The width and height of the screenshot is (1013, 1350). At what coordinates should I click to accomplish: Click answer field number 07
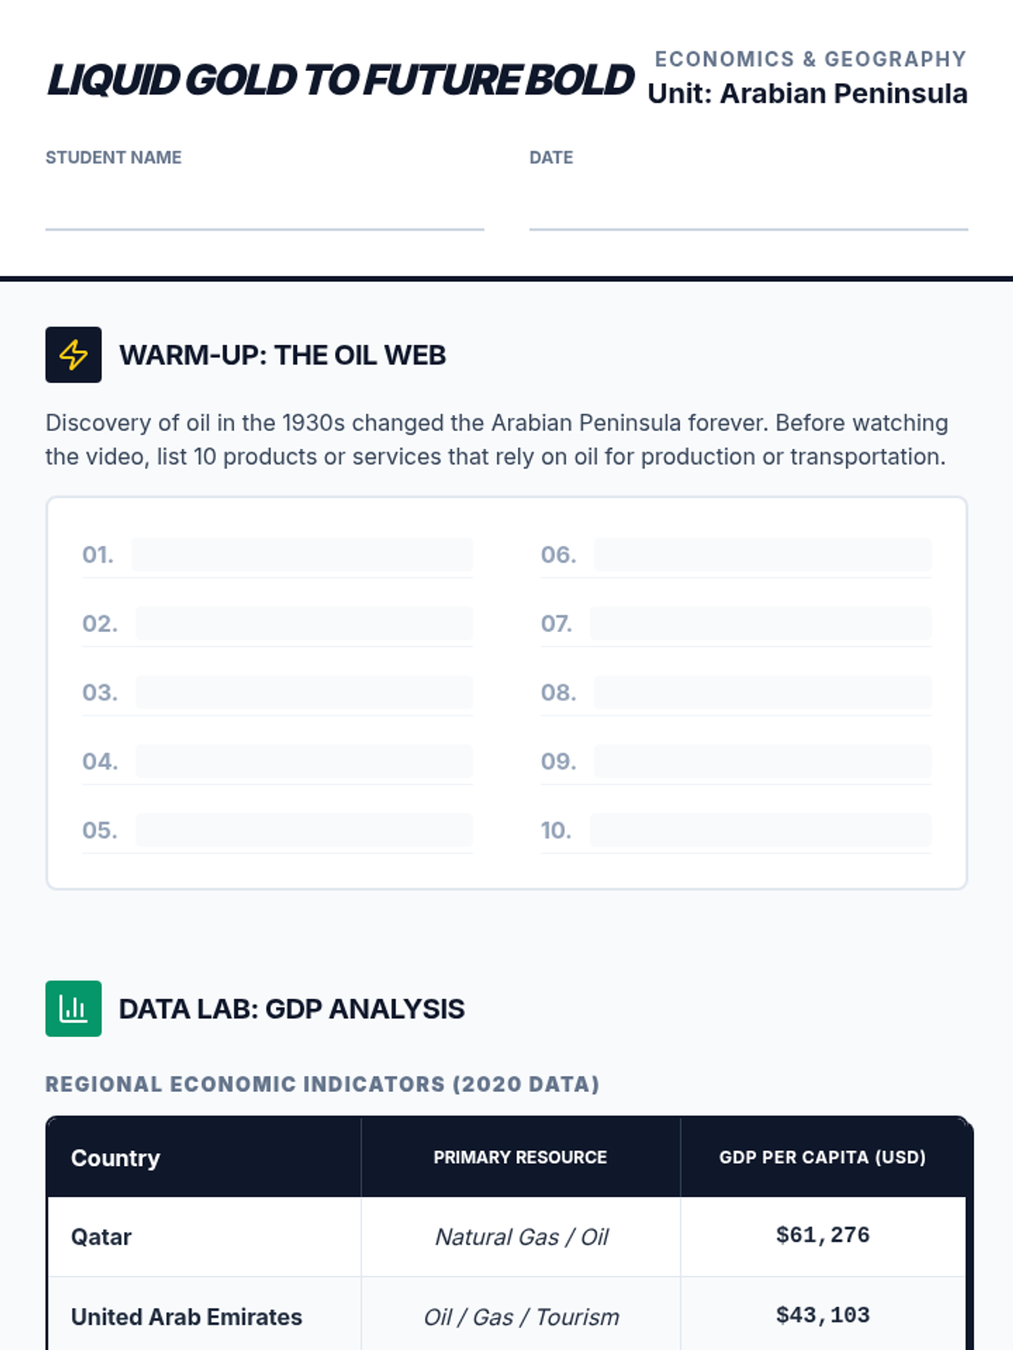[760, 624]
